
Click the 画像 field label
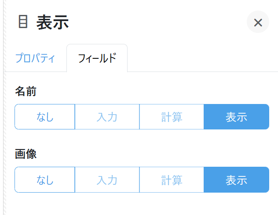click(26, 154)
